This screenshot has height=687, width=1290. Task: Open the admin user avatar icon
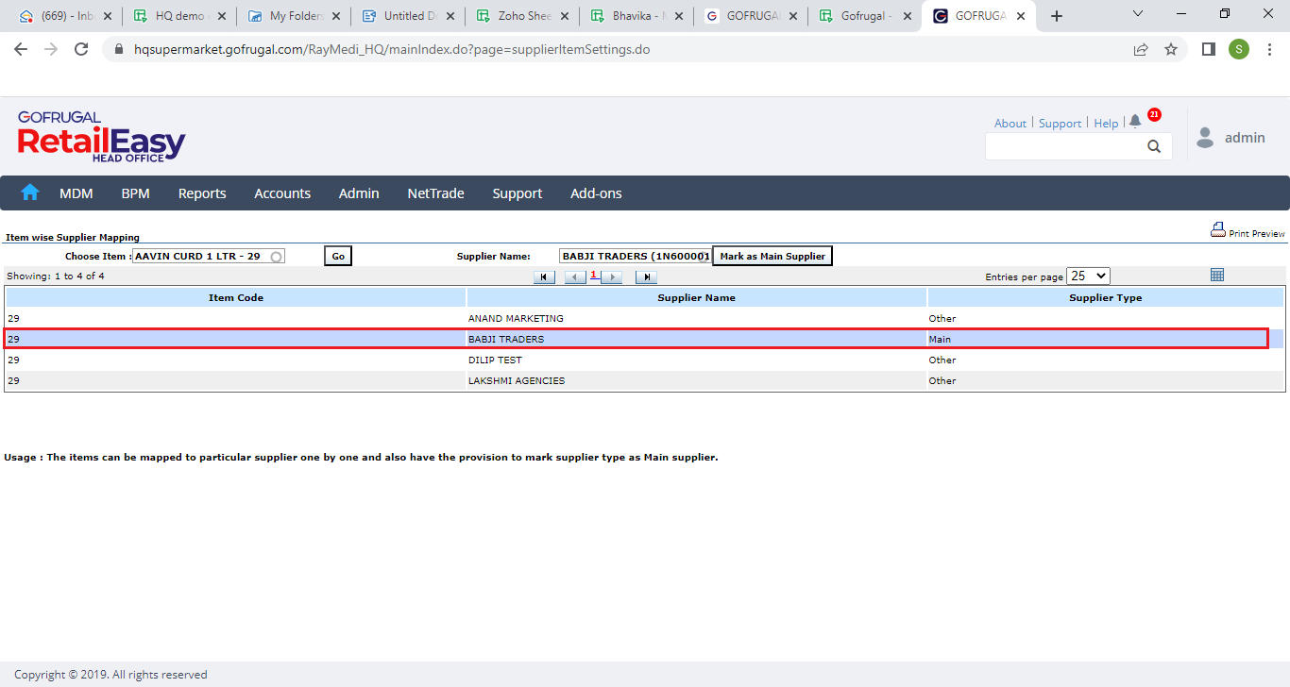tap(1205, 138)
